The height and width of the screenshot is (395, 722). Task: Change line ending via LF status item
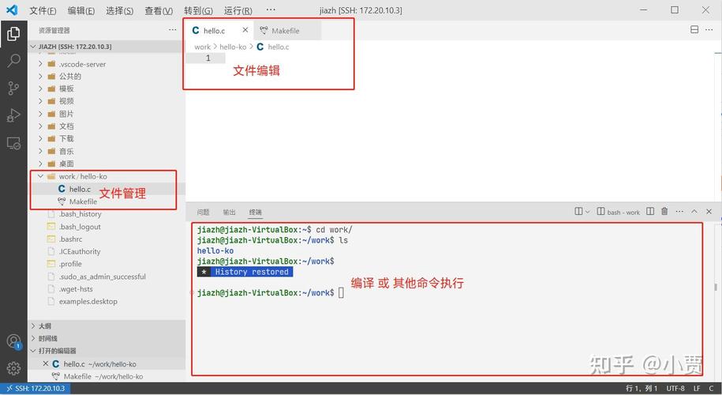697,389
